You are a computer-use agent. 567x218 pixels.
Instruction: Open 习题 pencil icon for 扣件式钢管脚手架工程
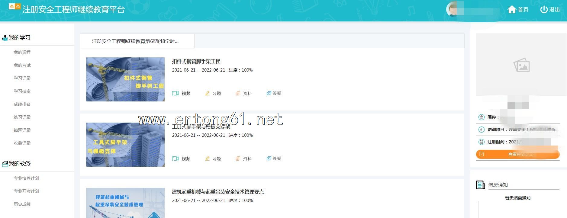[207, 93]
